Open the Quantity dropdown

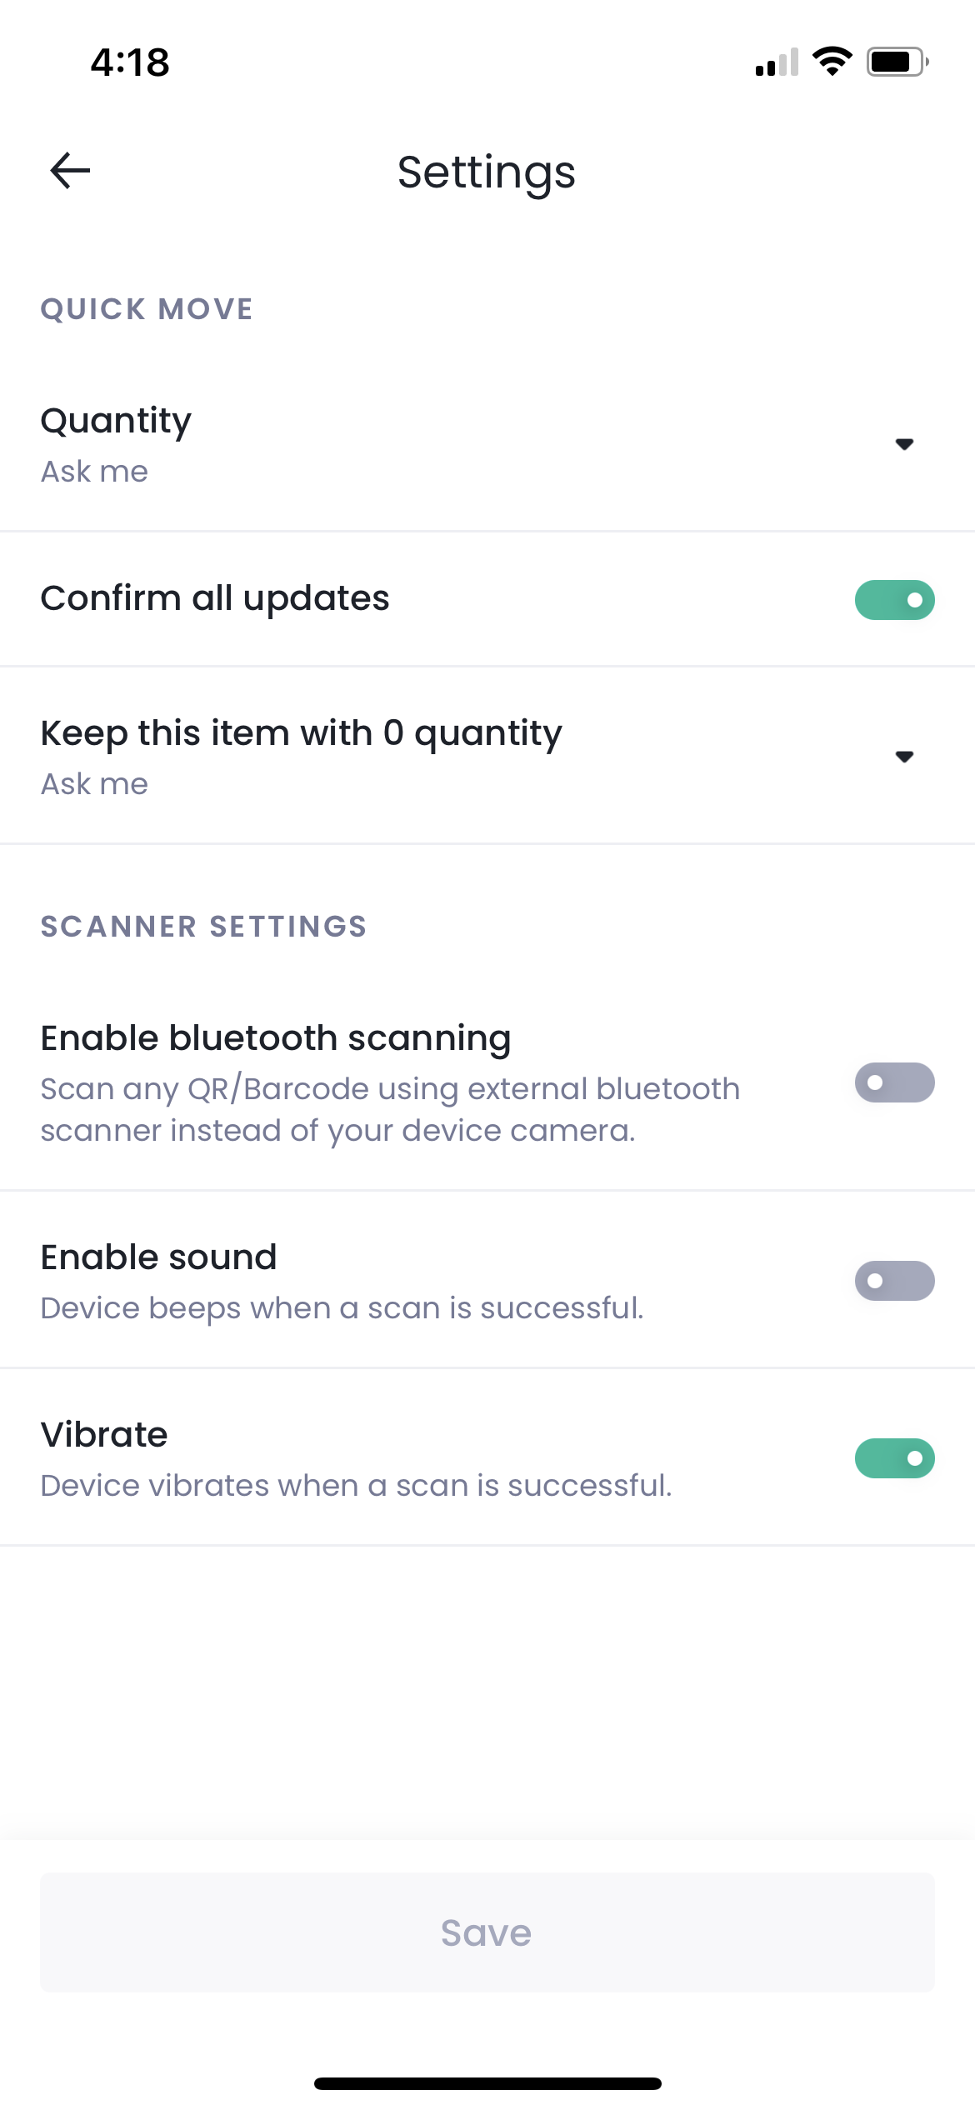coord(905,444)
